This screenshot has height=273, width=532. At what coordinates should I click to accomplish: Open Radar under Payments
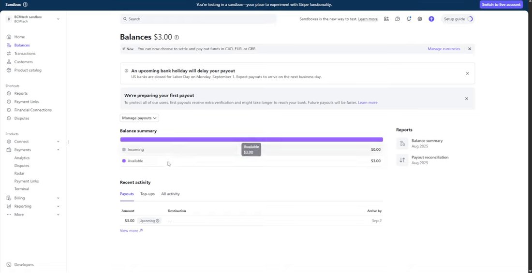click(x=19, y=173)
